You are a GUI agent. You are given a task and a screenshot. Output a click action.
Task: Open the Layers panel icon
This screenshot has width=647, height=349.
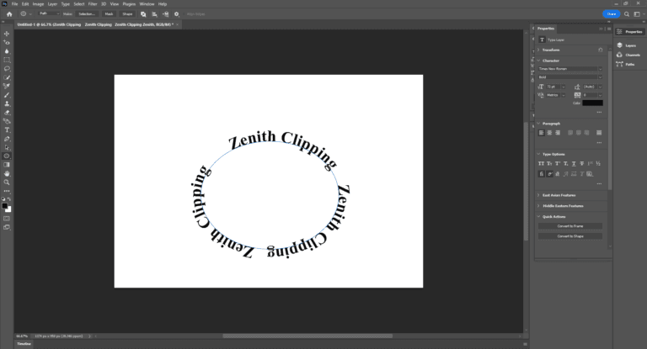(619, 45)
